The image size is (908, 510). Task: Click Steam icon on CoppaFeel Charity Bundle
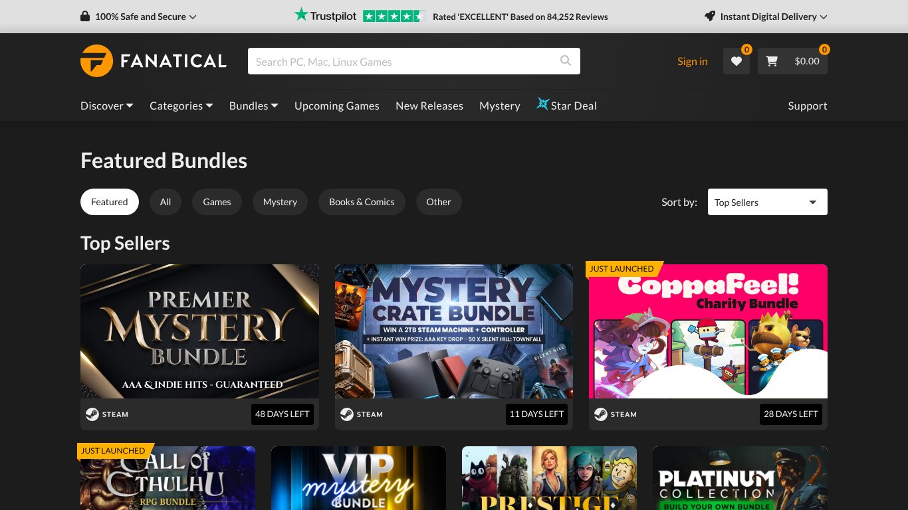pyautogui.click(x=601, y=414)
